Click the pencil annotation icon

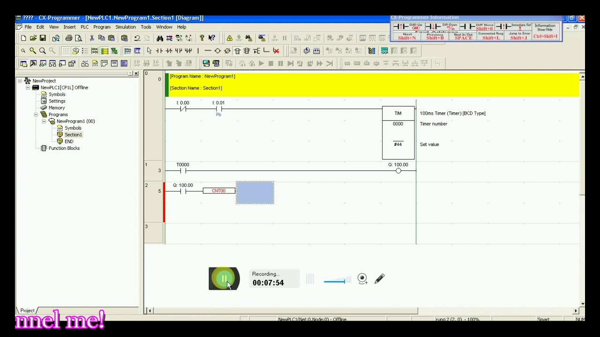380,278
